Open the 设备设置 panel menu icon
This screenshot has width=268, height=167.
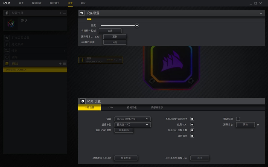(x=261, y=13)
